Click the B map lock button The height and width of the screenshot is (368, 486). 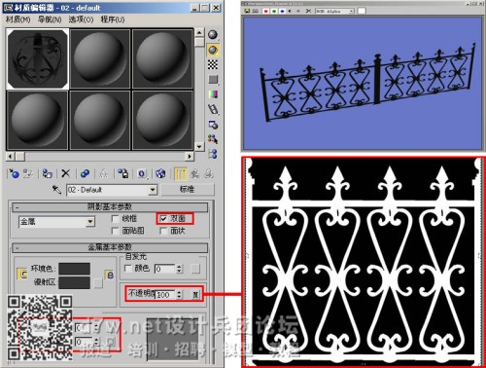tap(110, 276)
